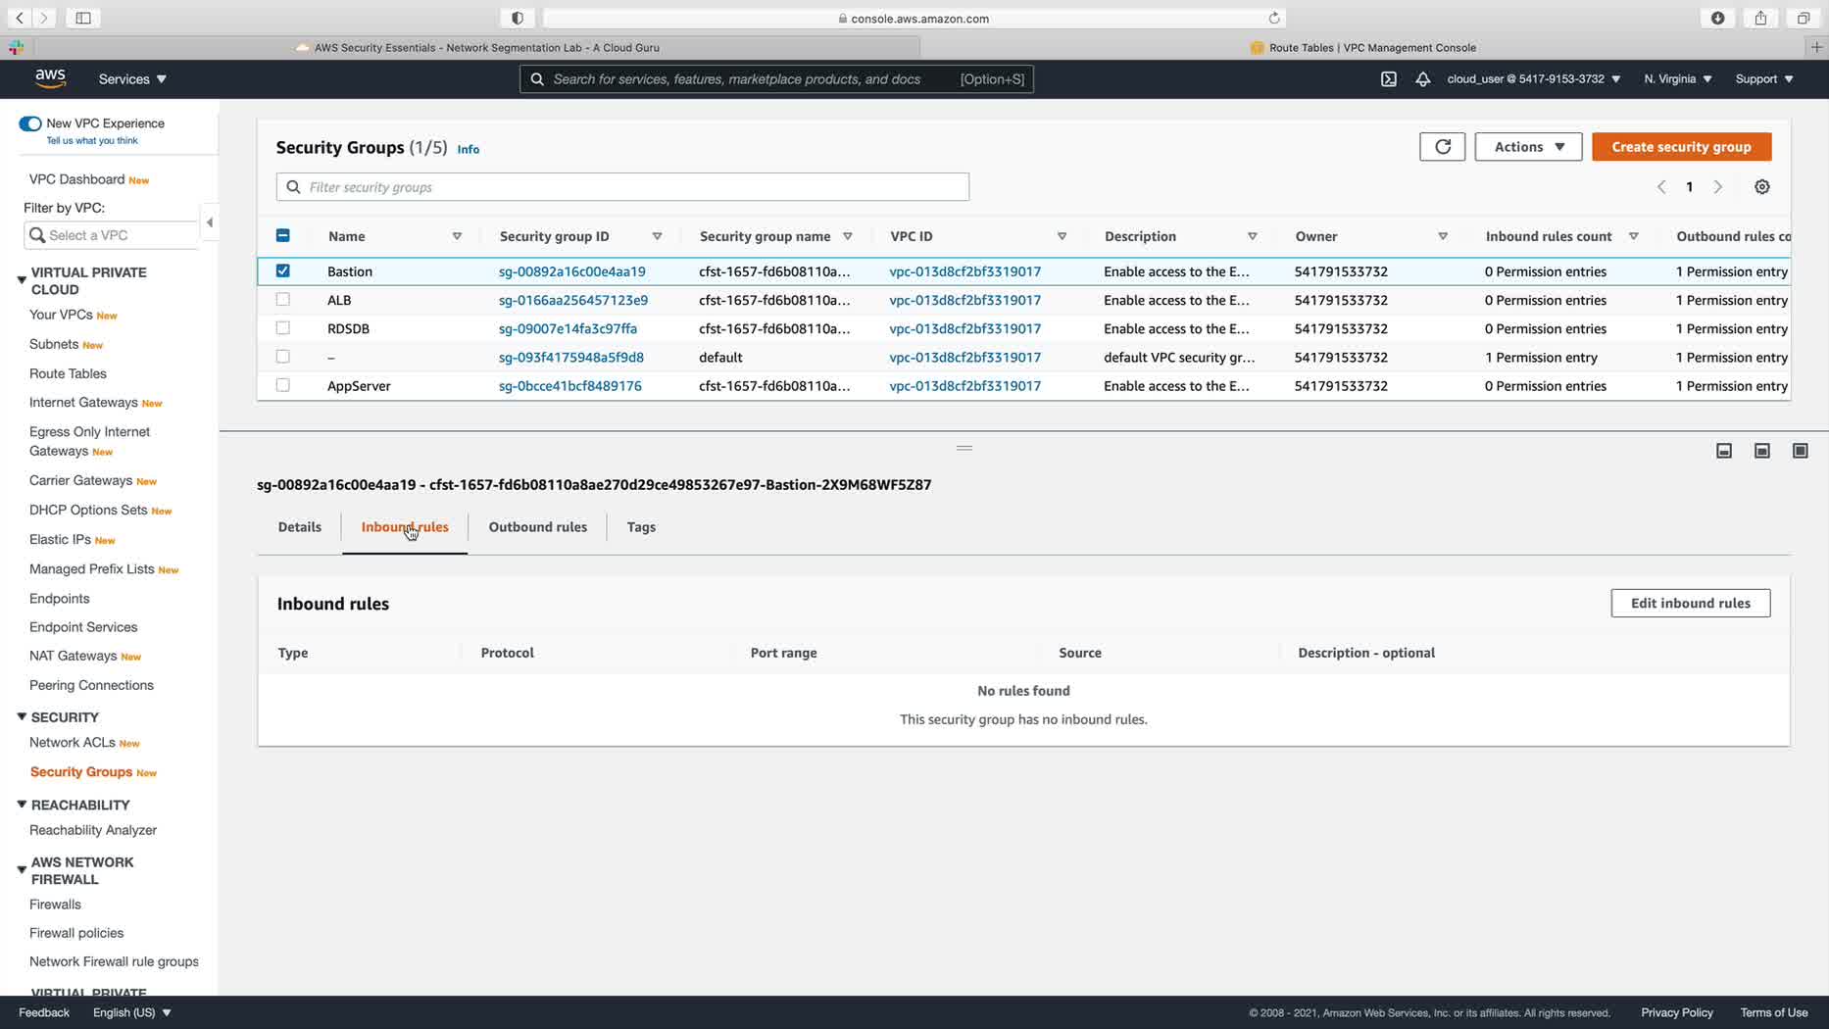Open the Actions dropdown
Viewport: 1829px width, 1029px height.
(x=1528, y=147)
